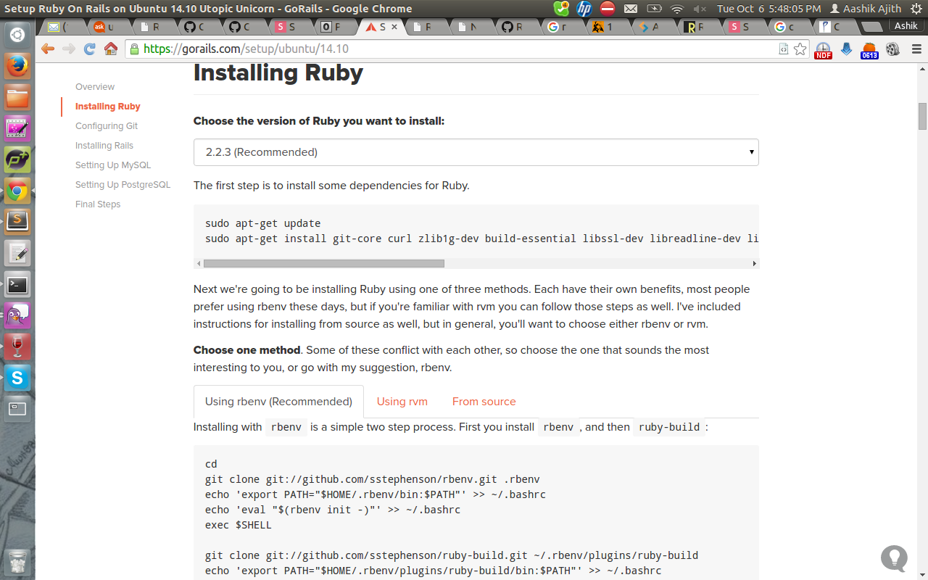Click the Ashik profile button in Chrome
The height and width of the screenshot is (580, 928).
point(906,25)
